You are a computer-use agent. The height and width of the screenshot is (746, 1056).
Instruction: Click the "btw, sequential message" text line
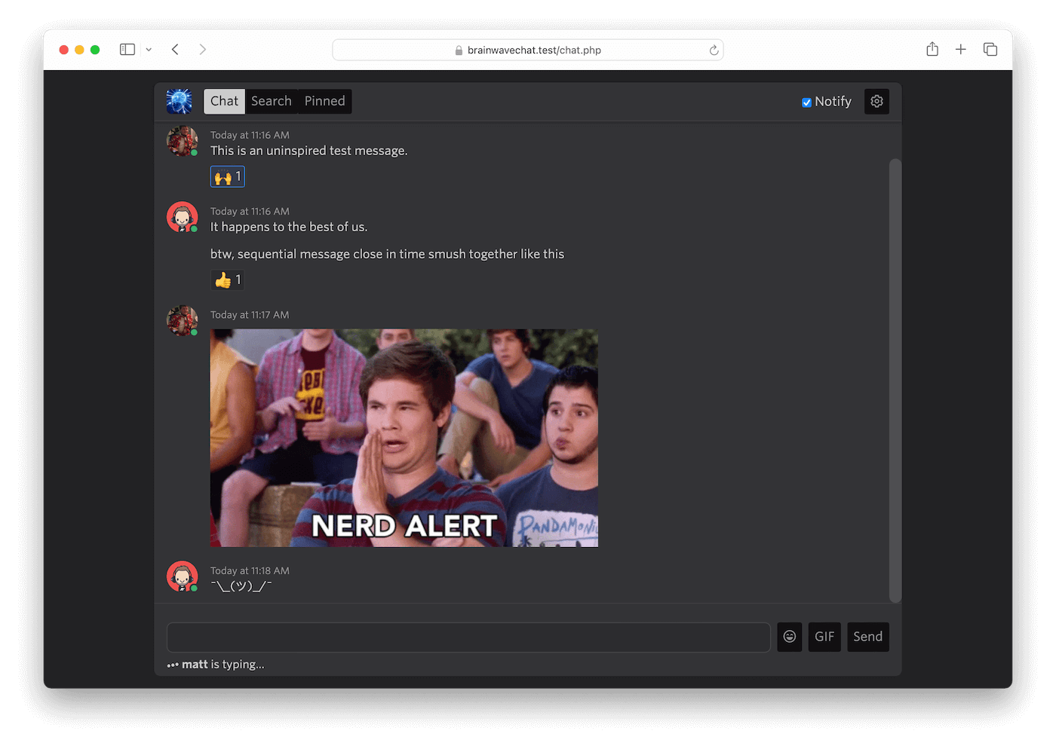(387, 255)
